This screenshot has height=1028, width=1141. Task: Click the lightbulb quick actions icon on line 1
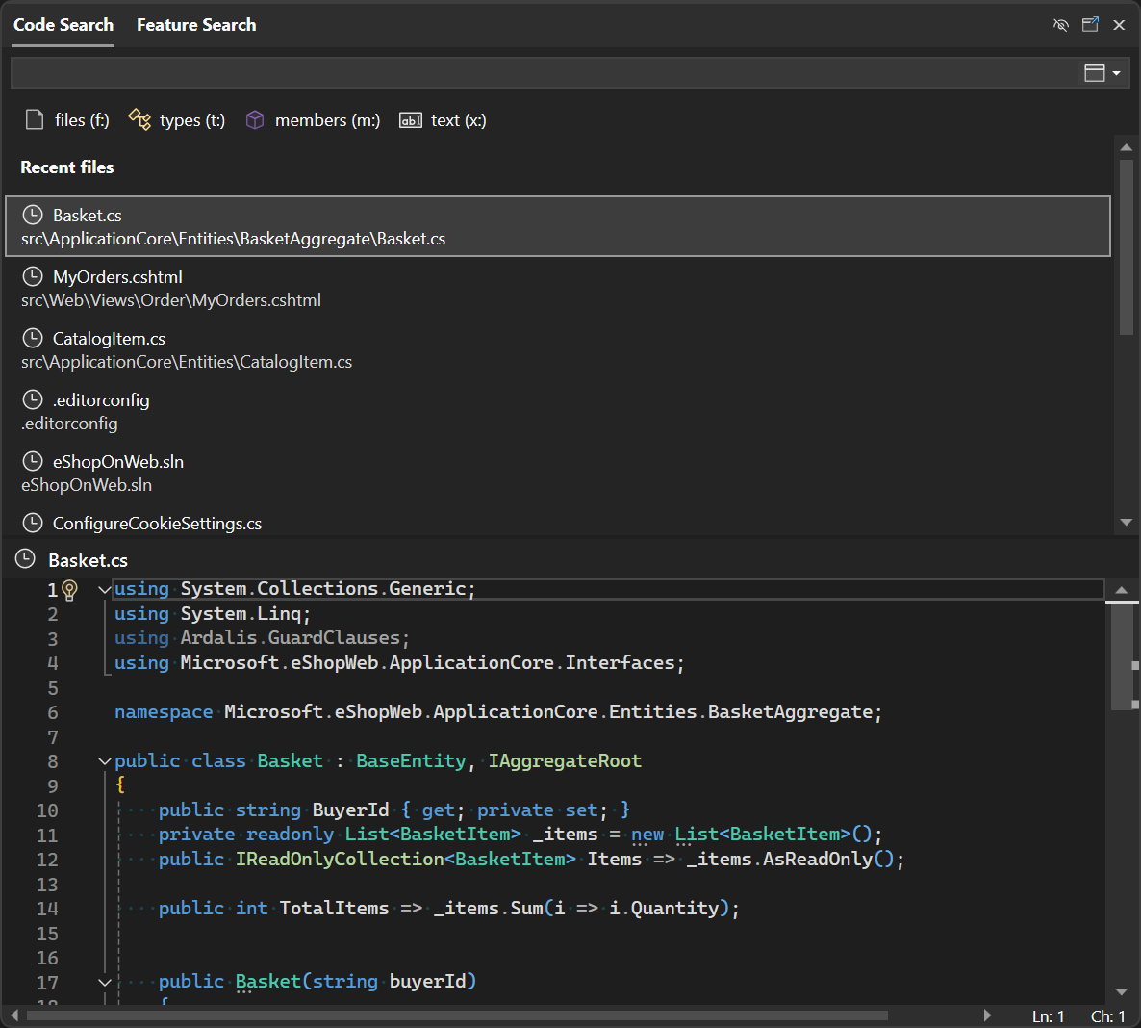click(71, 588)
